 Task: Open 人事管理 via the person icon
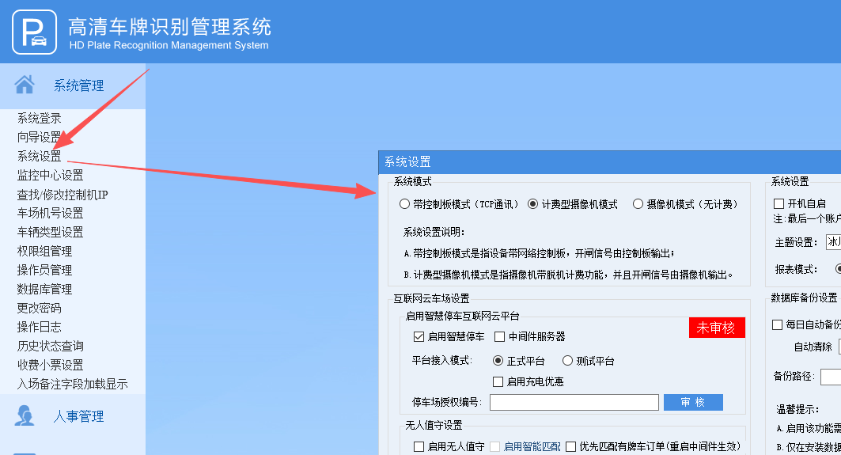[x=25, y=416]
